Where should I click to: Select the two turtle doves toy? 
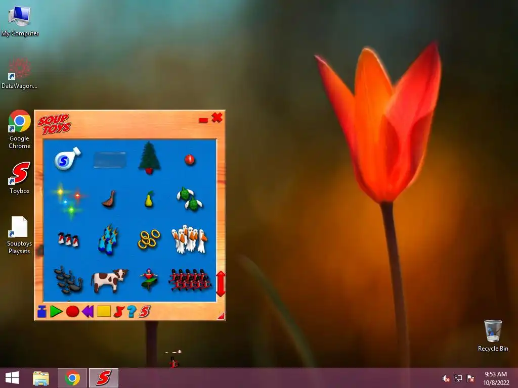coord(190,199)
